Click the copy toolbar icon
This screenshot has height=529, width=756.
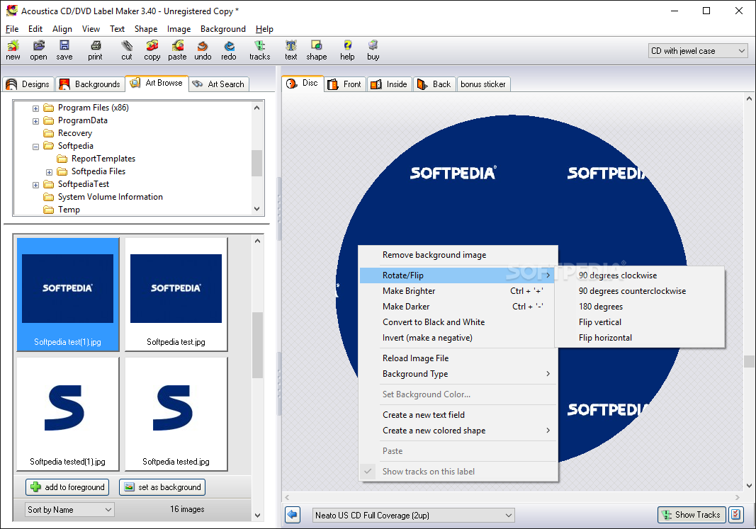[x=152, y=50]
